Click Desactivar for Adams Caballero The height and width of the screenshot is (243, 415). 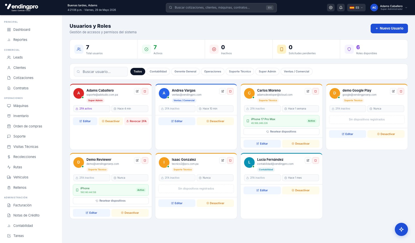111,121
